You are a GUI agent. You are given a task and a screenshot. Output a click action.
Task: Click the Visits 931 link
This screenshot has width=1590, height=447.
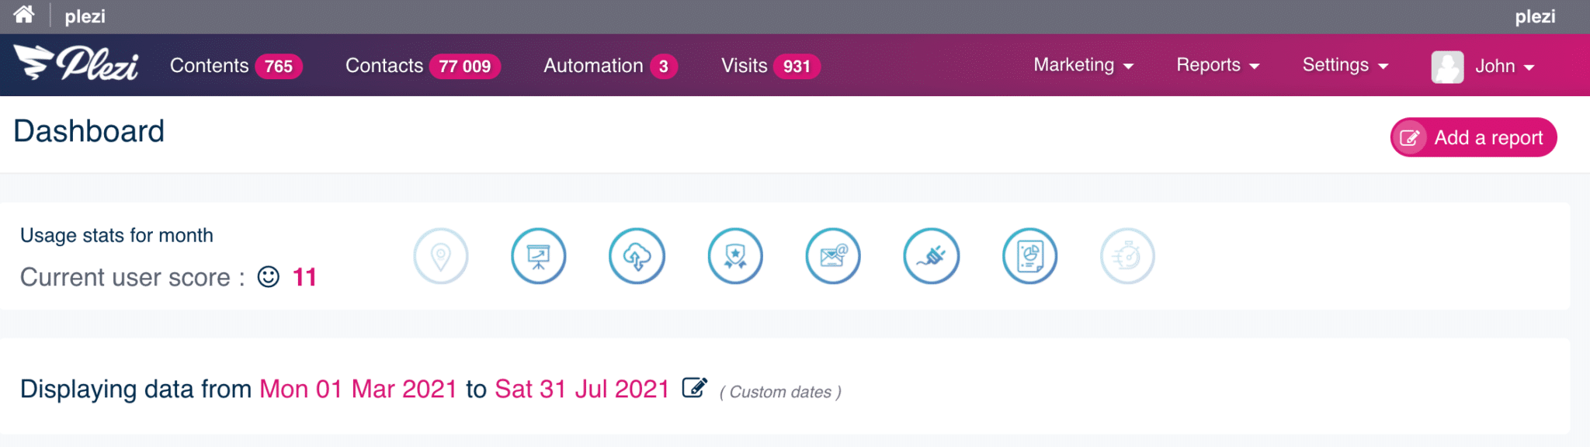coord(770,66)
